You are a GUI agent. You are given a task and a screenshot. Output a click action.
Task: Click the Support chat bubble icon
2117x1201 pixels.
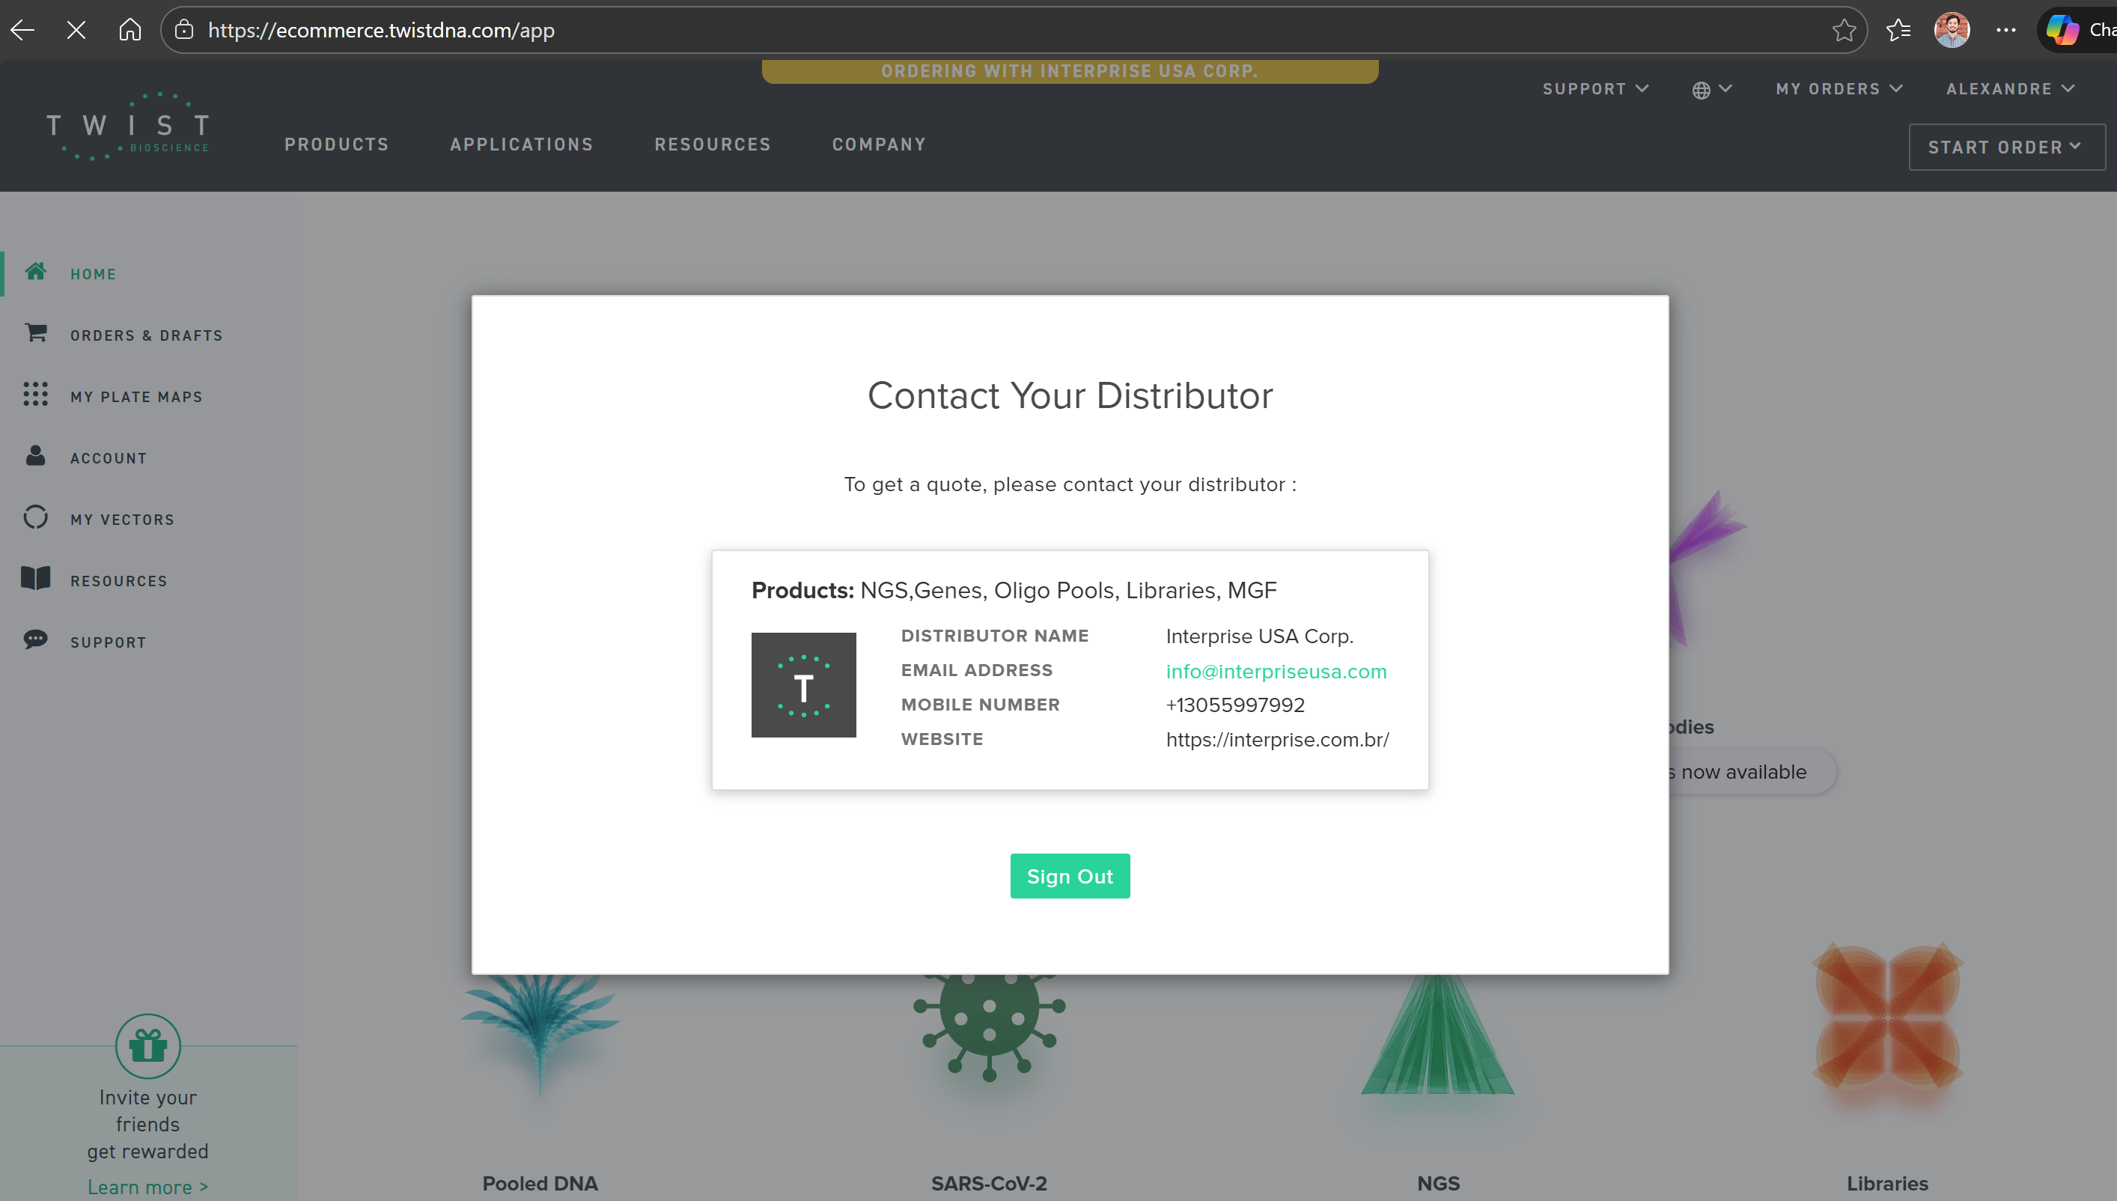(35, 639)
